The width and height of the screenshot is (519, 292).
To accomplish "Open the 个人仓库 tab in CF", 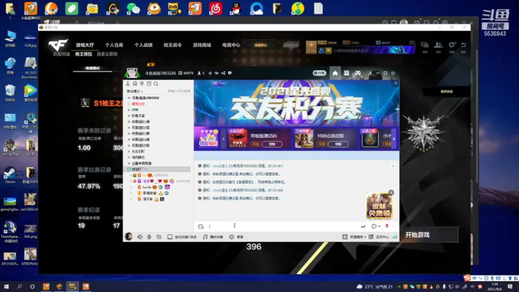I will (x=114, y=45).
